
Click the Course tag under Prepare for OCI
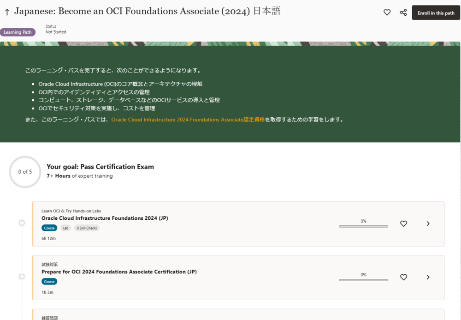point(49,282)
